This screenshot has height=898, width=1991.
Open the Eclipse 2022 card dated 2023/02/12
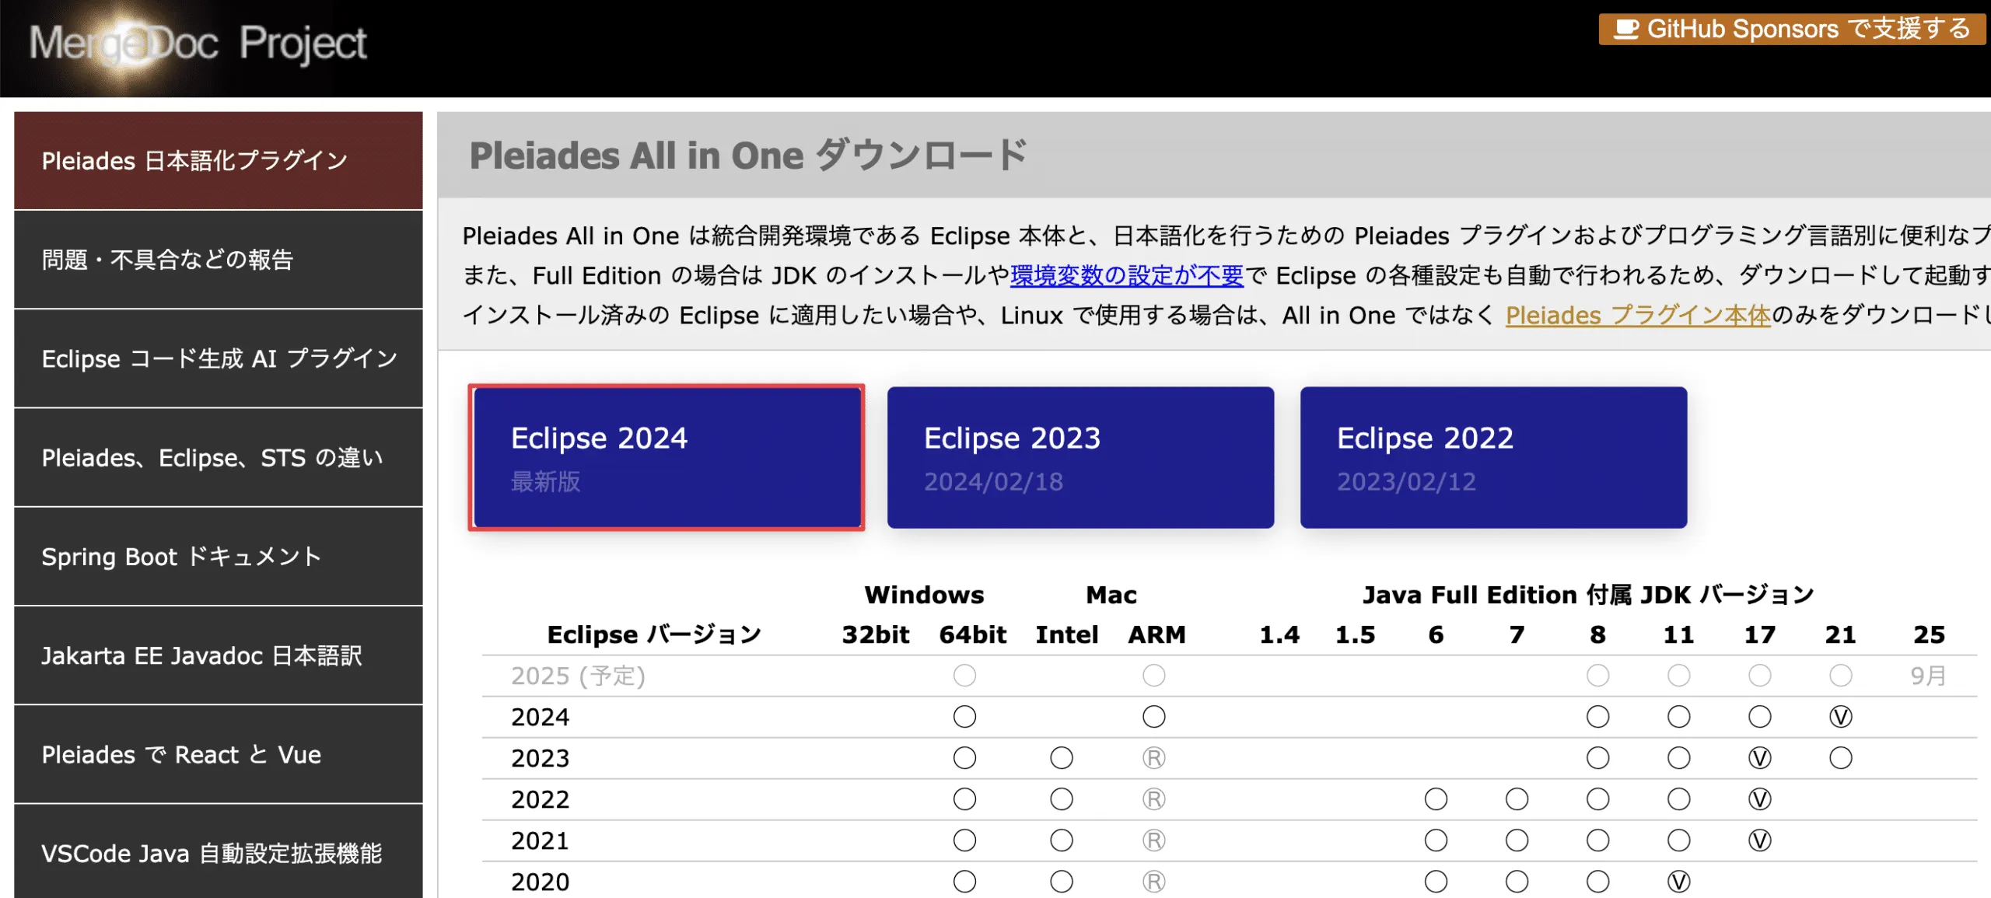(1493, 457)
